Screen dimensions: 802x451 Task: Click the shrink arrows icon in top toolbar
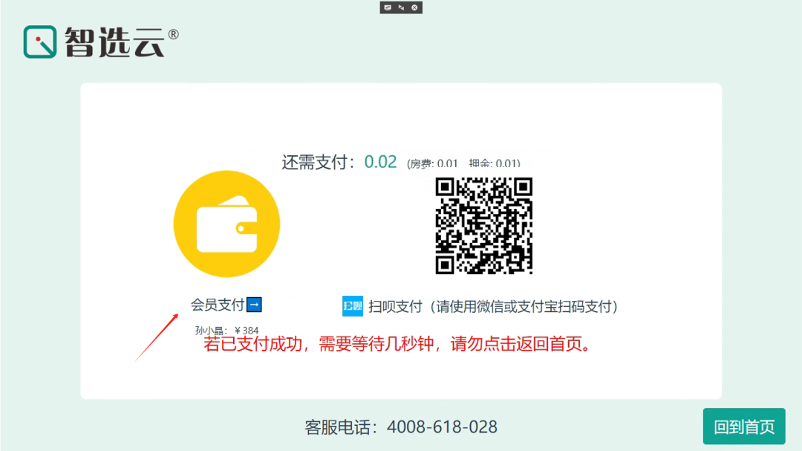coord(401,7)
